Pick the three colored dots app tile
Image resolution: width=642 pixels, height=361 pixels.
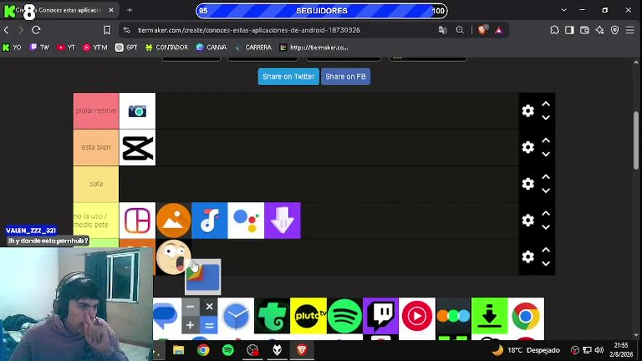(x=453, y=316)
